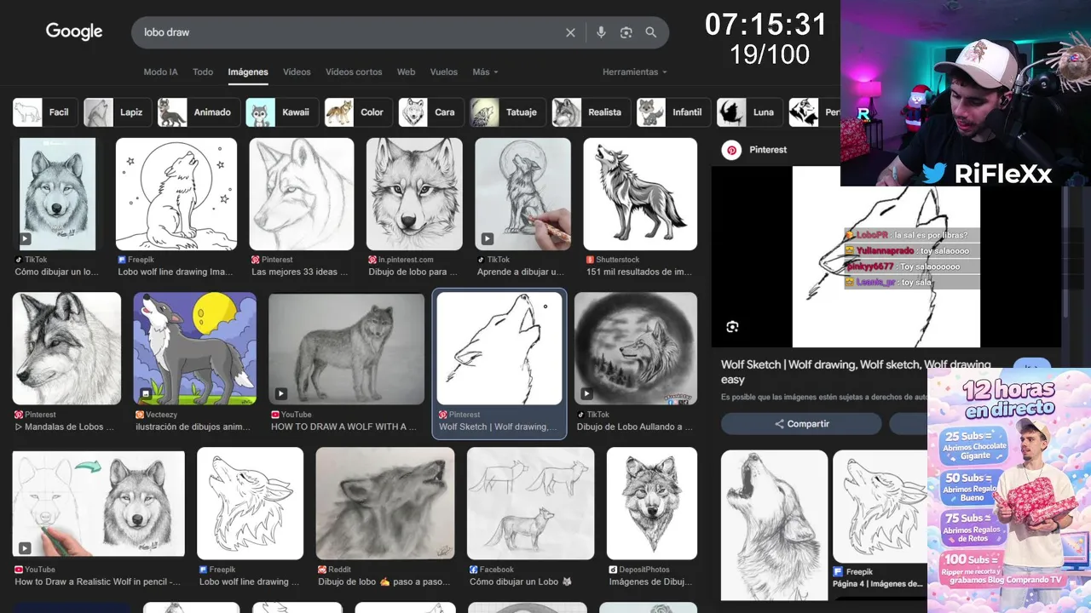This screenshot has height=613, width=1091.
Task: Select the Realista filter chip
Action: [592, 112]
